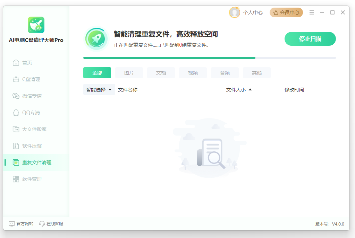Image resolution: width=355 pixels, height=238 pixels.
Task: Minimize the cleaner window
Action: coord(322,12)
